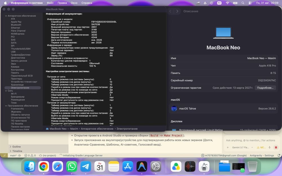Open Telegram from the Dock

86,166
